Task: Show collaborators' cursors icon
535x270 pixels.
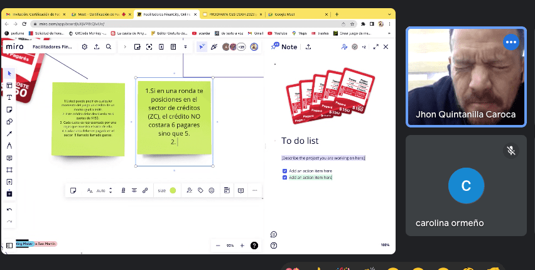Action: (202, 46)
